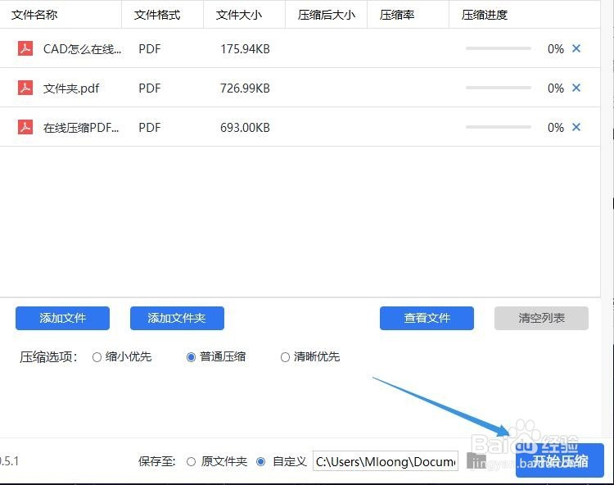614x485 pixels.
Task: Choose 原文件夹 as save location
Action: (191, 462)
